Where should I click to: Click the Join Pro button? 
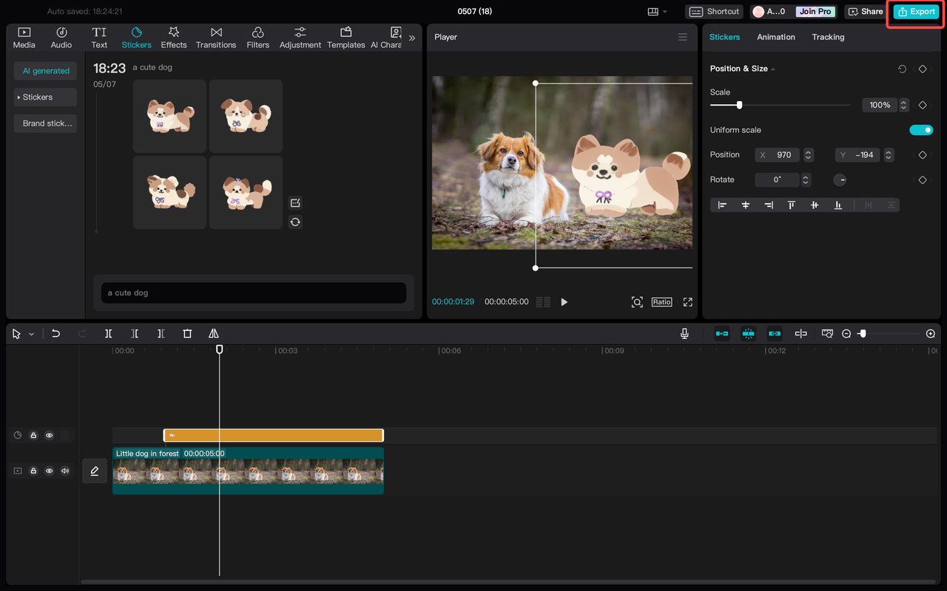tap(815, 11)
